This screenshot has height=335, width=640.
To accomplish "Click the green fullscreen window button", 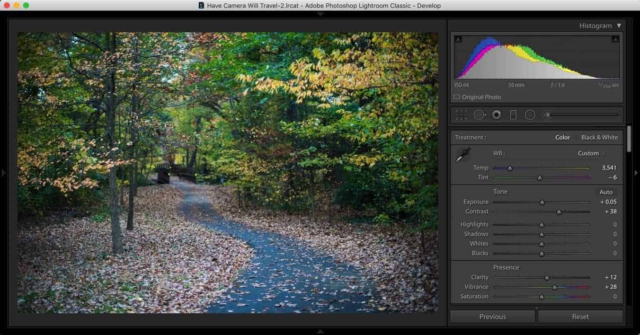I will click(26, 6).
